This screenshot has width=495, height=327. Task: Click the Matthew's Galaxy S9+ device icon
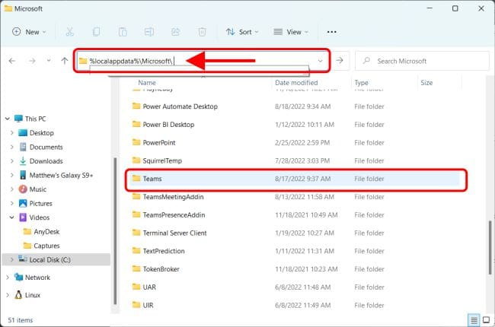(23, 175)
